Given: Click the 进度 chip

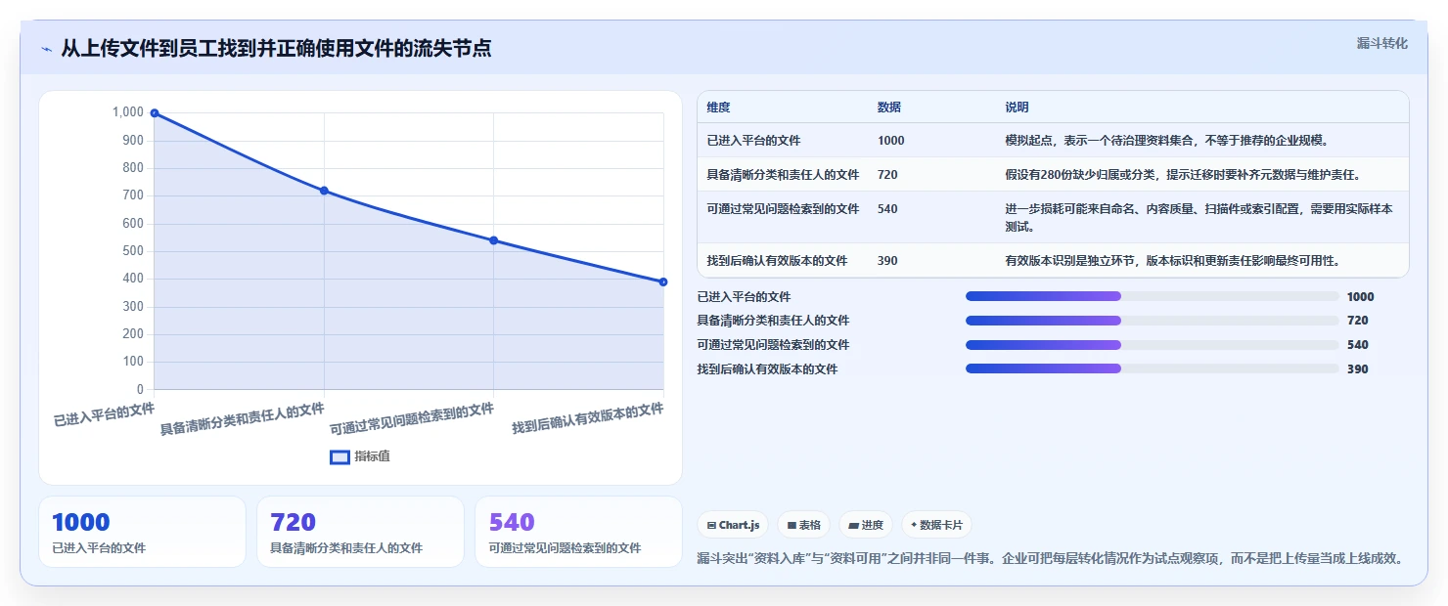Looking at the screenshot, I should point(866,525).
